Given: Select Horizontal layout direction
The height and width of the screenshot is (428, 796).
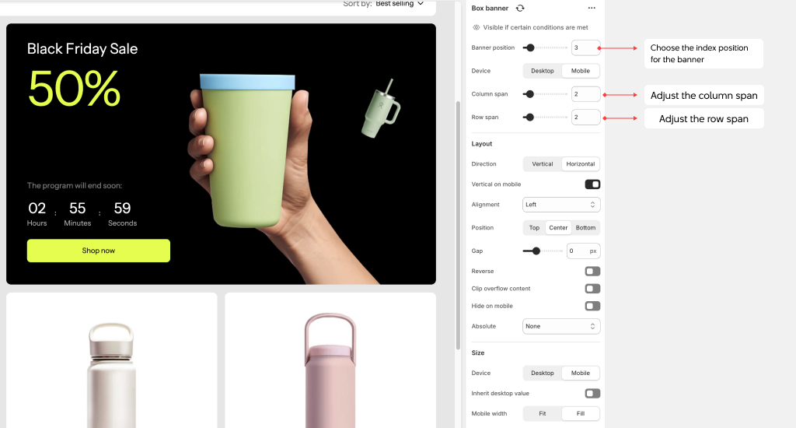Looking at the screenshot, I should pyautogui.click(x=580, y=164).
